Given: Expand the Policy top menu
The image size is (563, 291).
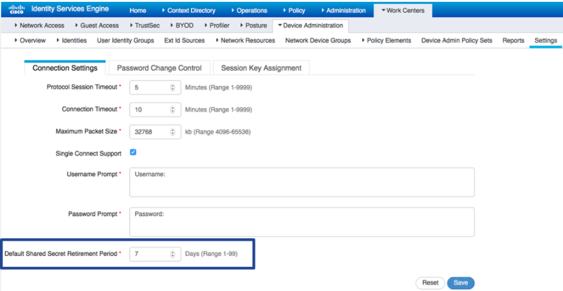Looking at the screenshot, I should 294,10.
